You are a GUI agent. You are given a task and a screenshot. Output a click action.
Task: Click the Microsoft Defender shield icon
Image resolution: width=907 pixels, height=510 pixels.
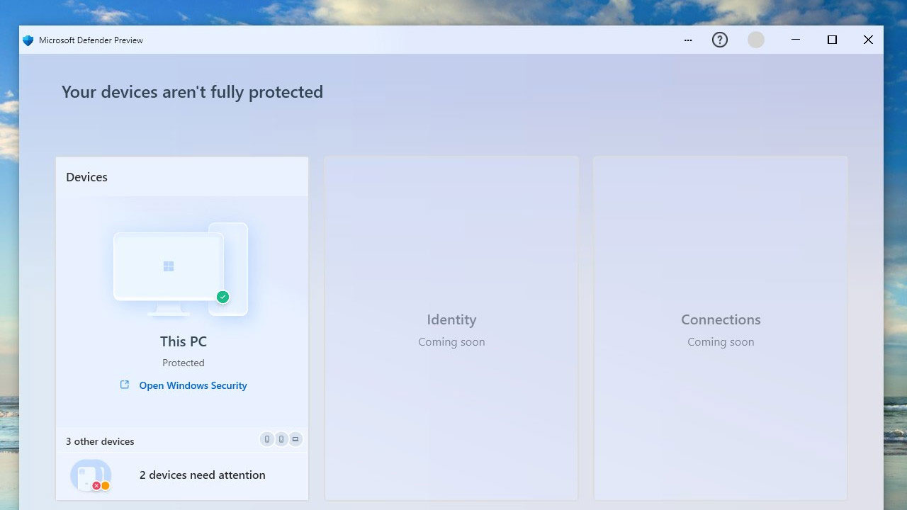pos(27,40)
